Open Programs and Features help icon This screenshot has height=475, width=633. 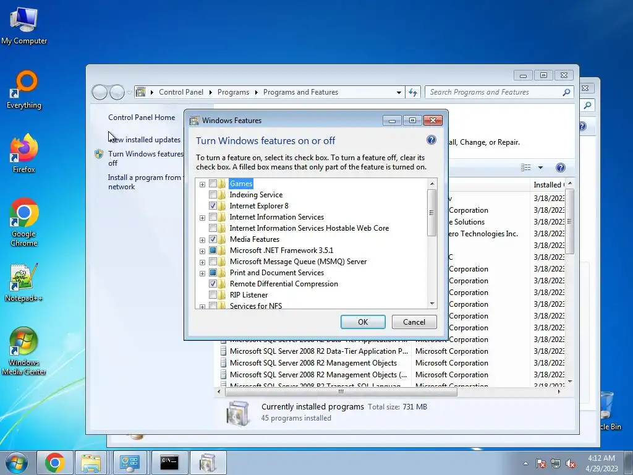pyautogui.click(x=560, y=168)
